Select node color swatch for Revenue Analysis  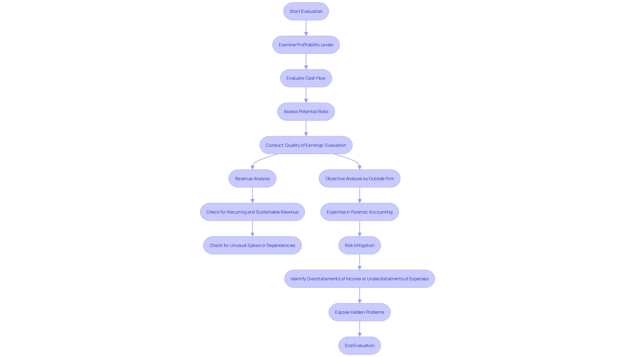253,178
